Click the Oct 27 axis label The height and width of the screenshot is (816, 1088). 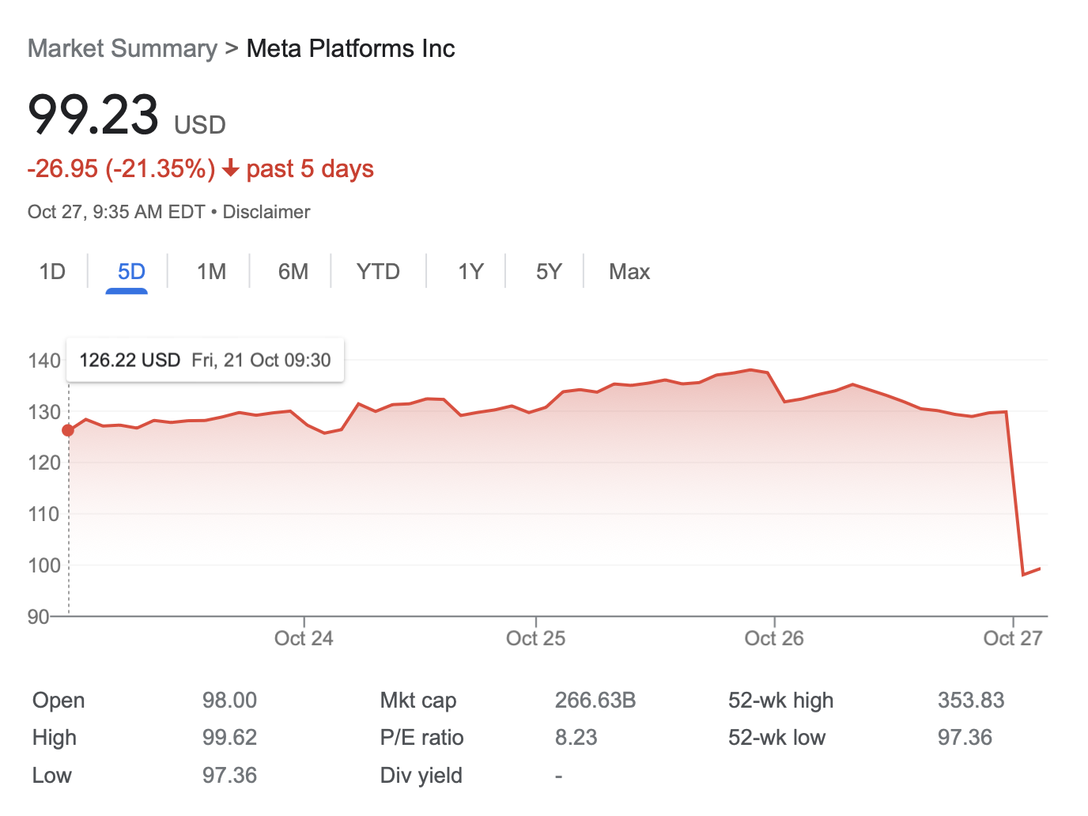coord(1013,639)
